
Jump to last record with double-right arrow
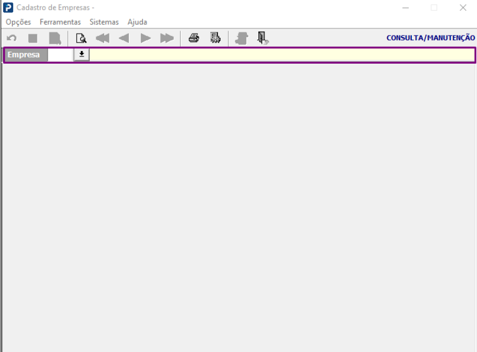pyautogui.click(x=167, y=38)
